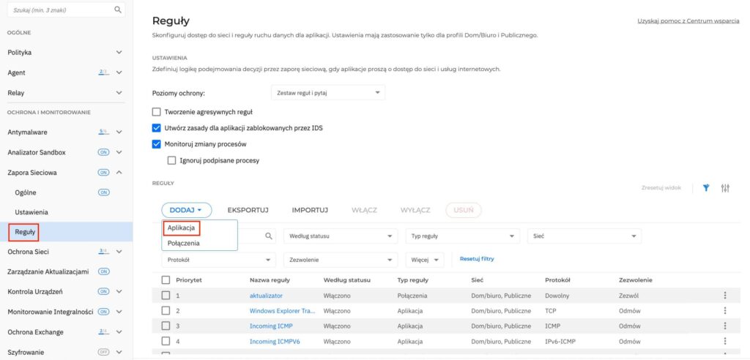
Task: Expand the Szyfrowanie section chevron
Action: tap(119, 353)
